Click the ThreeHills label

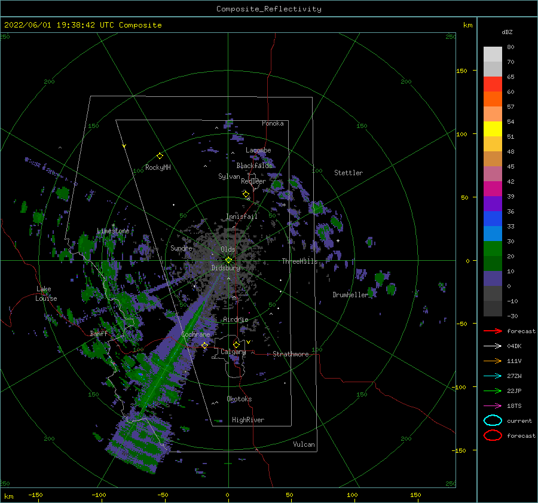coord(300,261)
